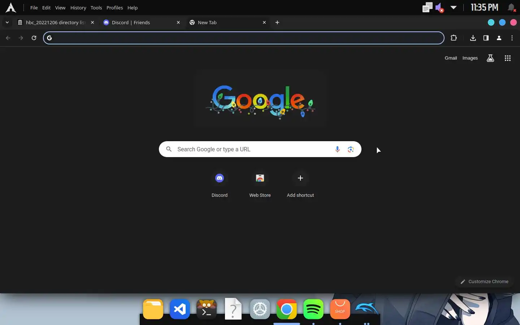This screenshot has height=325, width=520.
Task: Open the Extensions puzzle icon
Action: coord(454,38)
